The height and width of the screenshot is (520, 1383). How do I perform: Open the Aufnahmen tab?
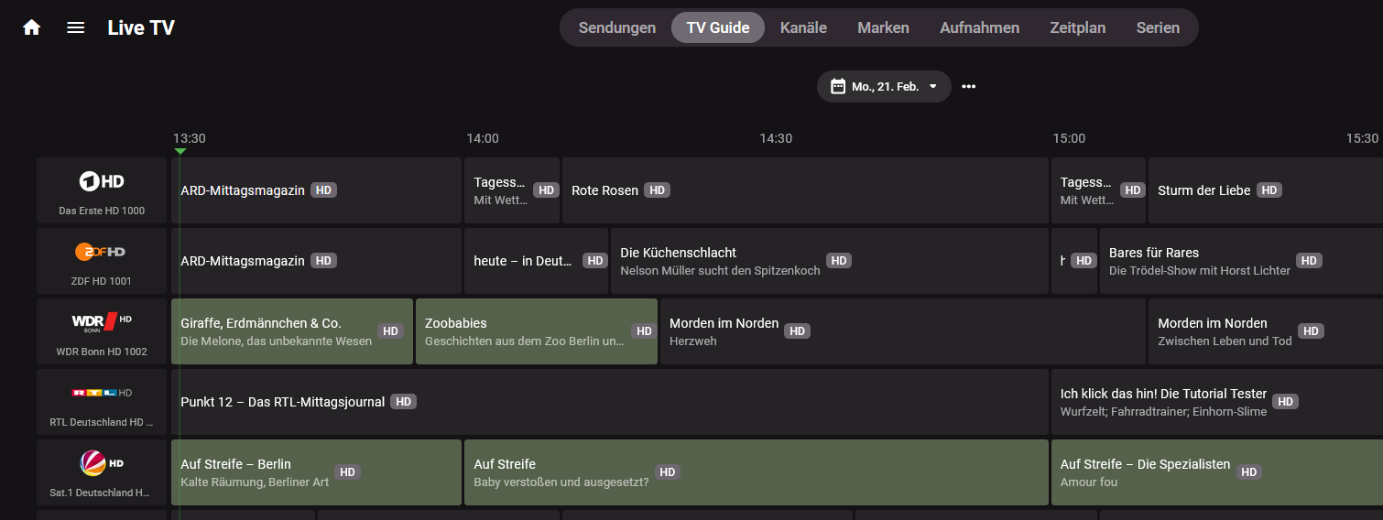click(979, 27)
